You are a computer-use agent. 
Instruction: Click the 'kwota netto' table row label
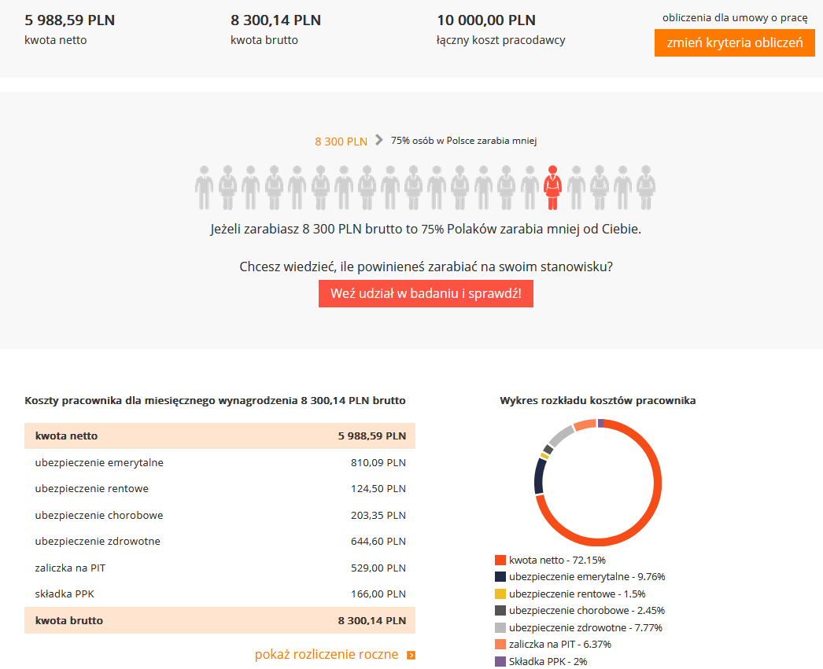(x=66, y=436)
